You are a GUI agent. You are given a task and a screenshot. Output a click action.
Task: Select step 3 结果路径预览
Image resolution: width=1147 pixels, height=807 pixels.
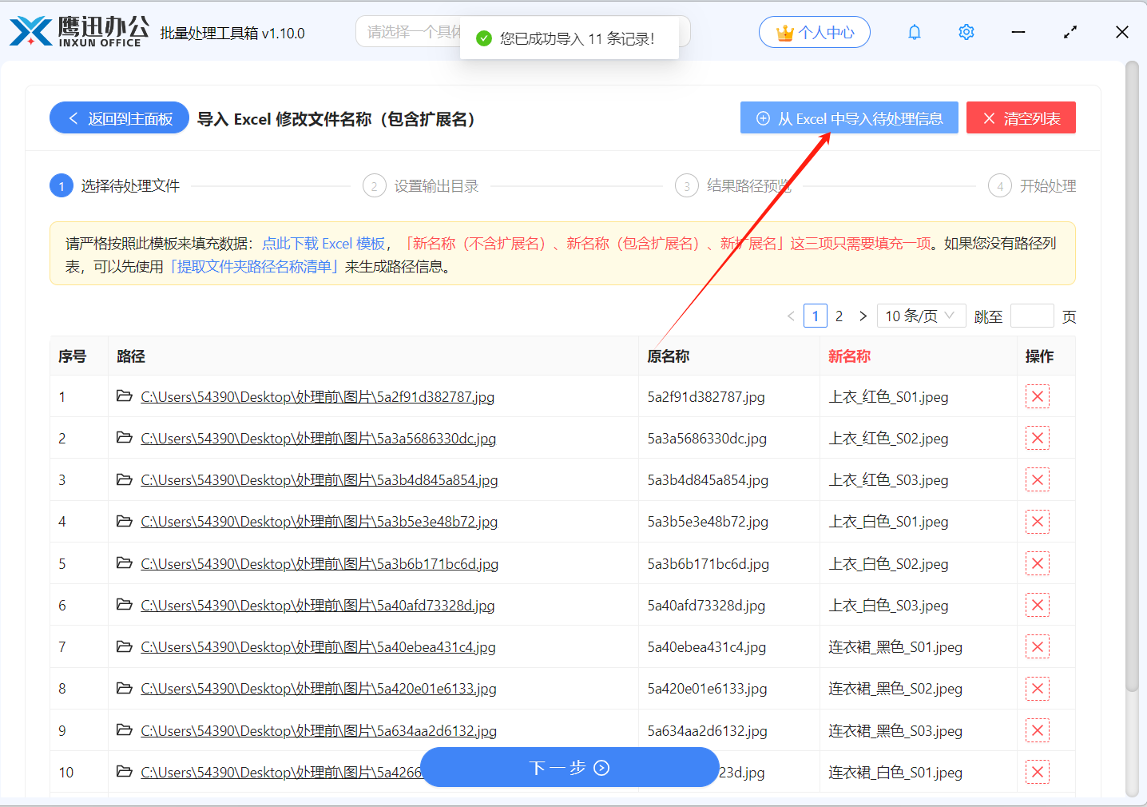733,186
